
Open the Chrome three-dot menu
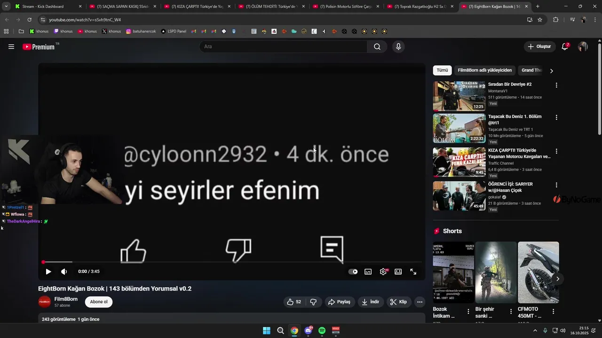pyautogui.click(x=595, y=20)
